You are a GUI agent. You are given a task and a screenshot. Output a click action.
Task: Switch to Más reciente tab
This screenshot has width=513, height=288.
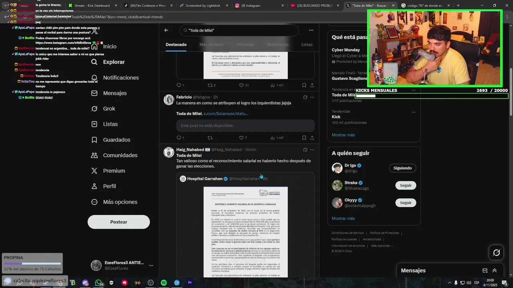point(212,44)
